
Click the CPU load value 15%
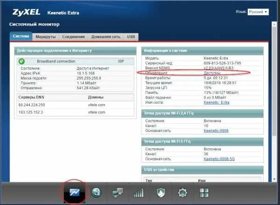click(208, 88)
